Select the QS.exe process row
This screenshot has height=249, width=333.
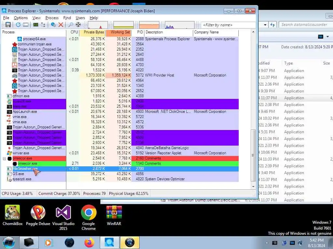pyautogui.click(x=120, y=174)
